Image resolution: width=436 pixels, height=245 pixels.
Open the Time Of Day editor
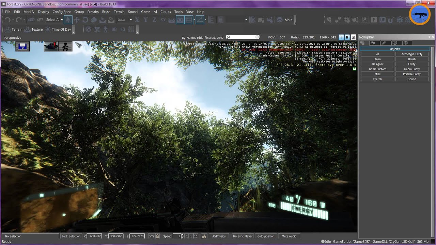pyautogui.click(x=58, y=29)
